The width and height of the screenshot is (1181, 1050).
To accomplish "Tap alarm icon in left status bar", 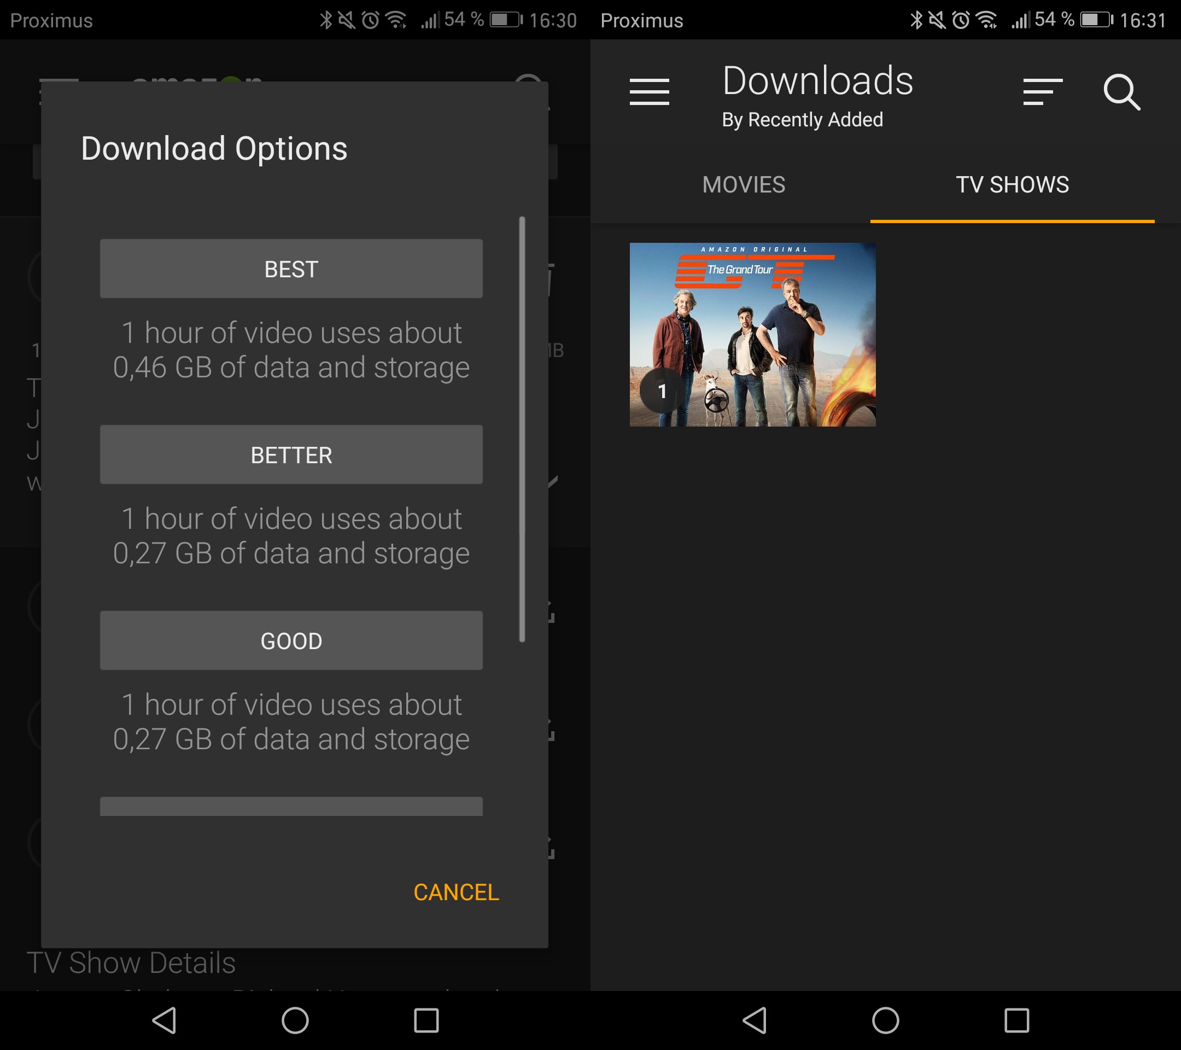I will point(370,20).
